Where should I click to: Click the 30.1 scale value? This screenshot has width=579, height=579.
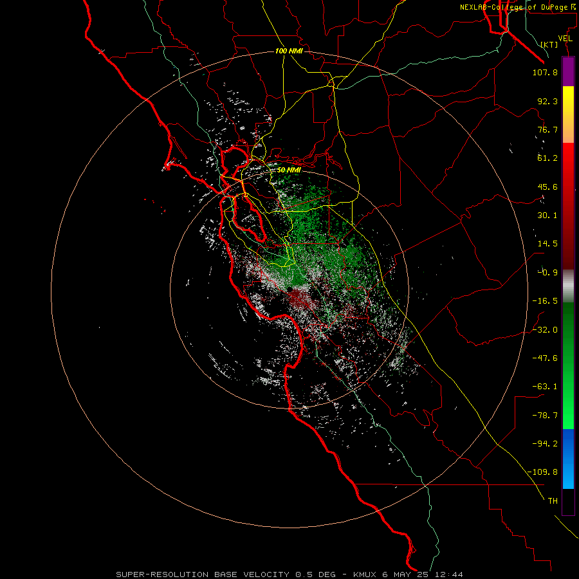[x=547, y=216]
